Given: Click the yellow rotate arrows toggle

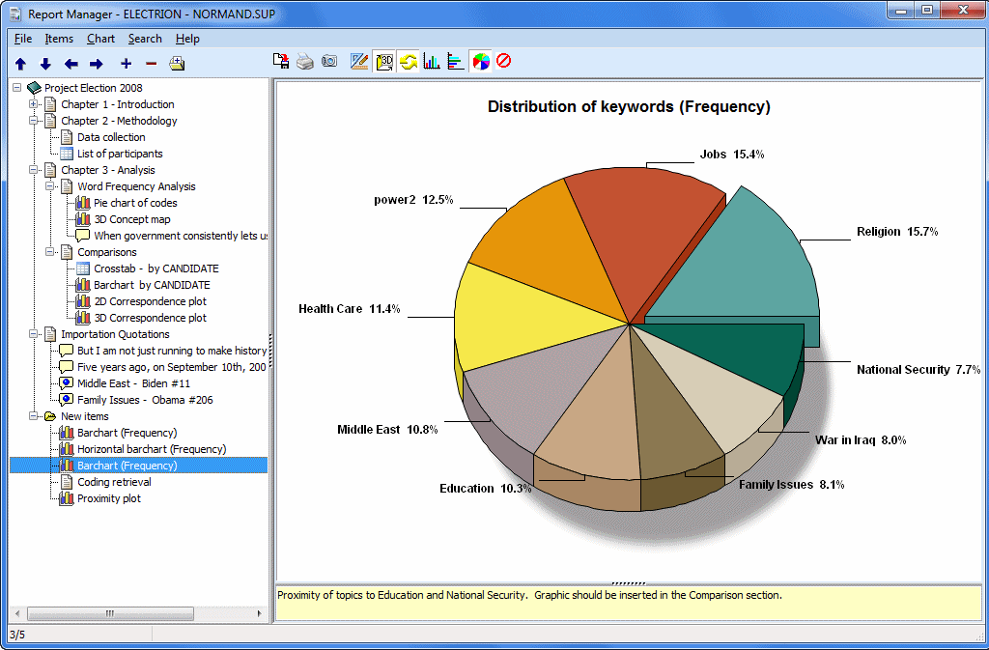Looking at the screenshot, I should coord(408,62).
